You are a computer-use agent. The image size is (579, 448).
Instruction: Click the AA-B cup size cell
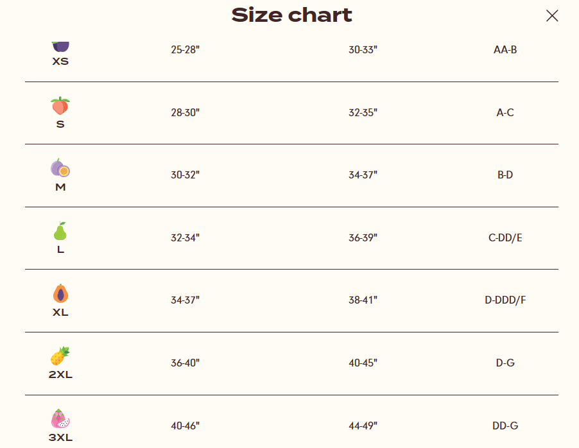click(x=505, y=49)
